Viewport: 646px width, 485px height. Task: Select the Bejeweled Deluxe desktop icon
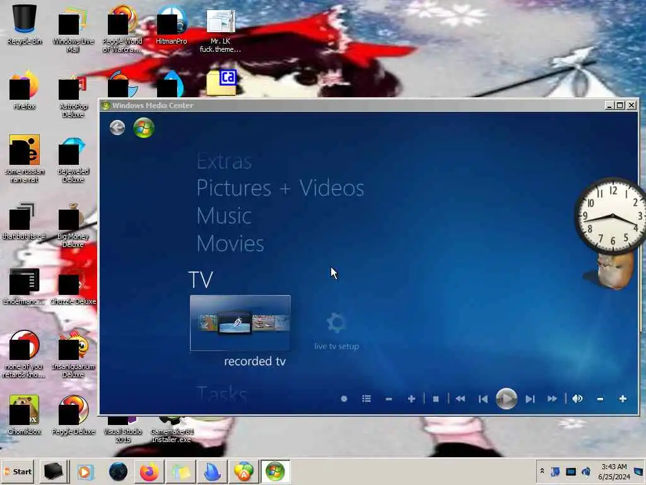73,160
